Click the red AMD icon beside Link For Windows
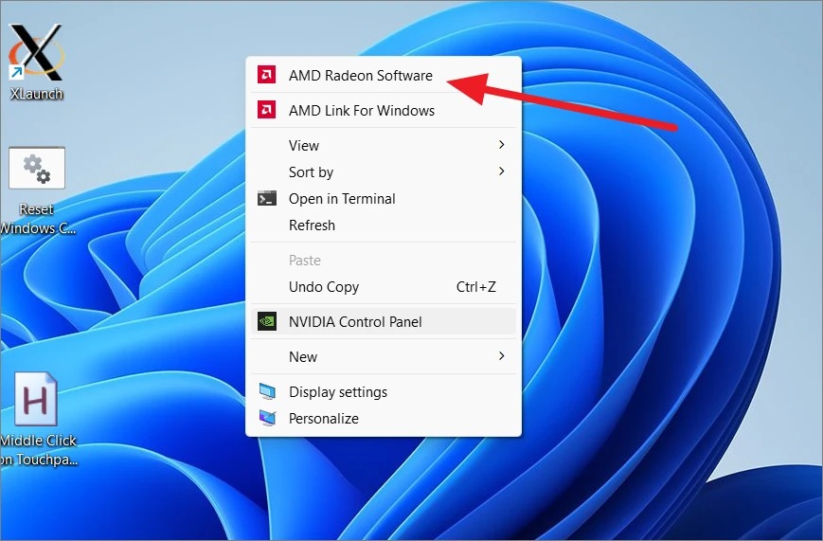This screenshot has width=823, height=541. [267, 110]
